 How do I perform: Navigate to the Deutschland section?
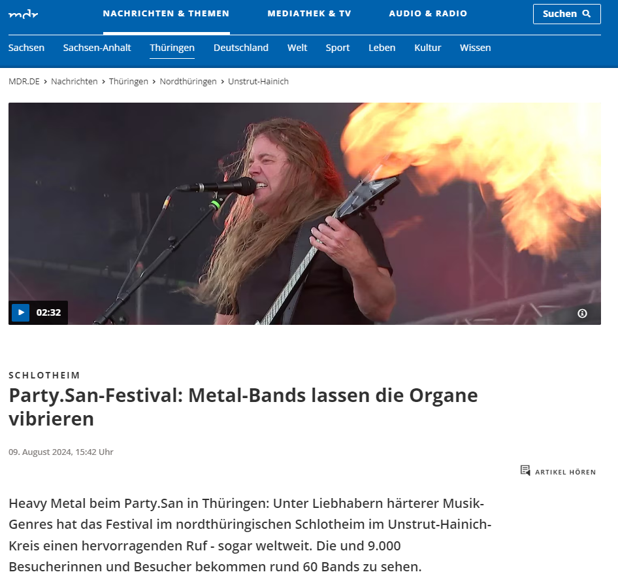tap(241, 48)
